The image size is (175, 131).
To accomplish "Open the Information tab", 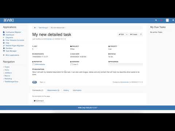I will pyautogui.click(x=77, y=90).
